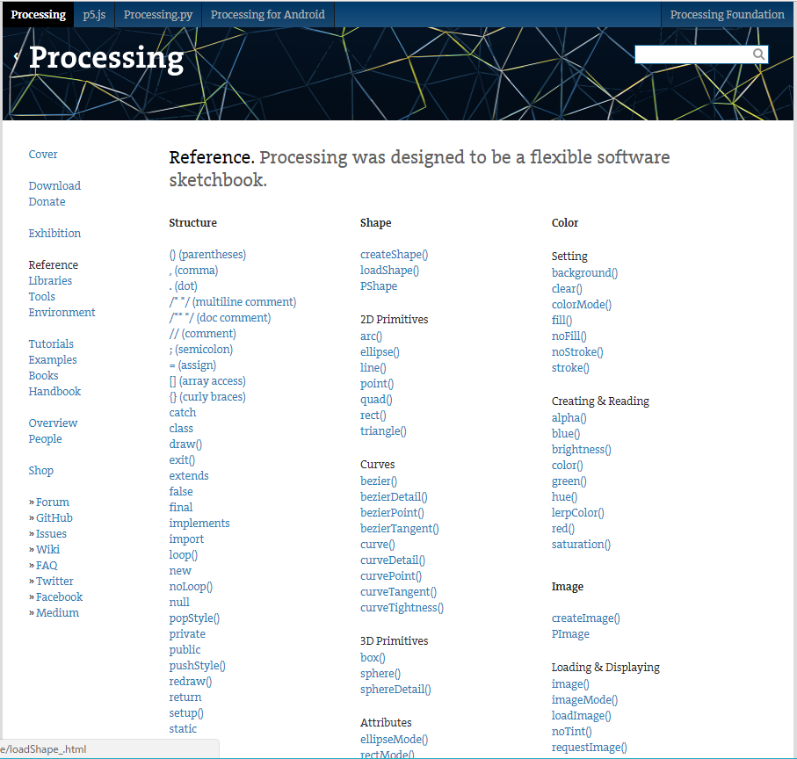Image resolution: width=797 pixels, height=759 pixels.
Task: Open the () (parentheses) reference
Action: click(207, 254)
